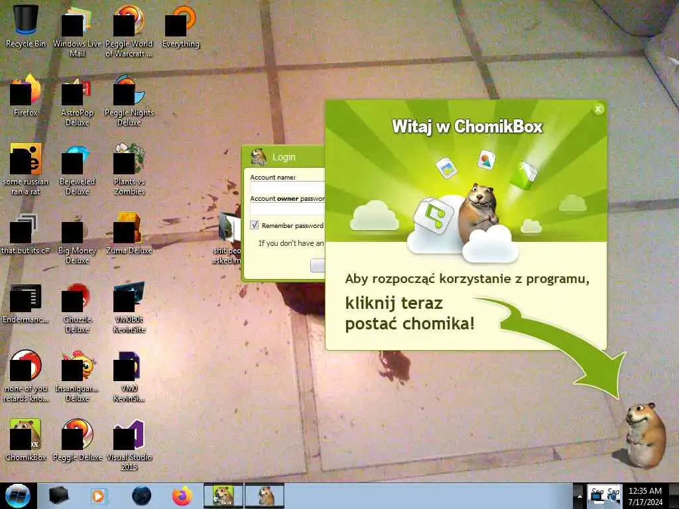Switch to hamster ChomikBox taskbar button
The width and height of the screenshot is (679, 509).
pos(265,496)
